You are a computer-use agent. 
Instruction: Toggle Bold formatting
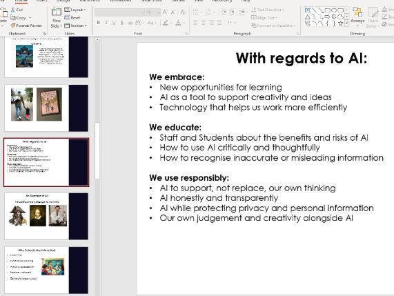pos(99,23)
